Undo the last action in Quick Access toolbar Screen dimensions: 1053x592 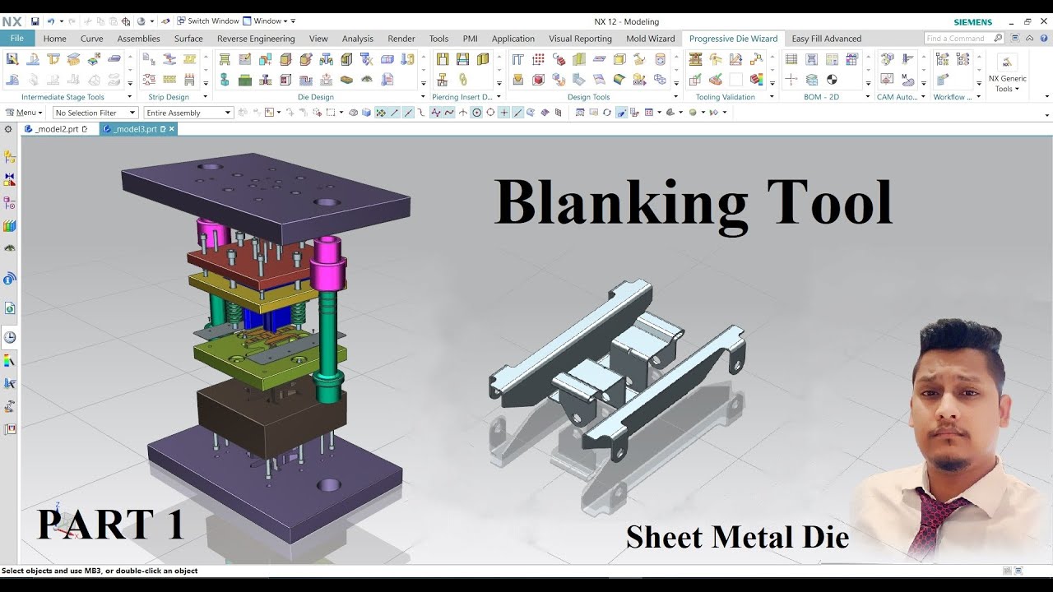[51, 21]
